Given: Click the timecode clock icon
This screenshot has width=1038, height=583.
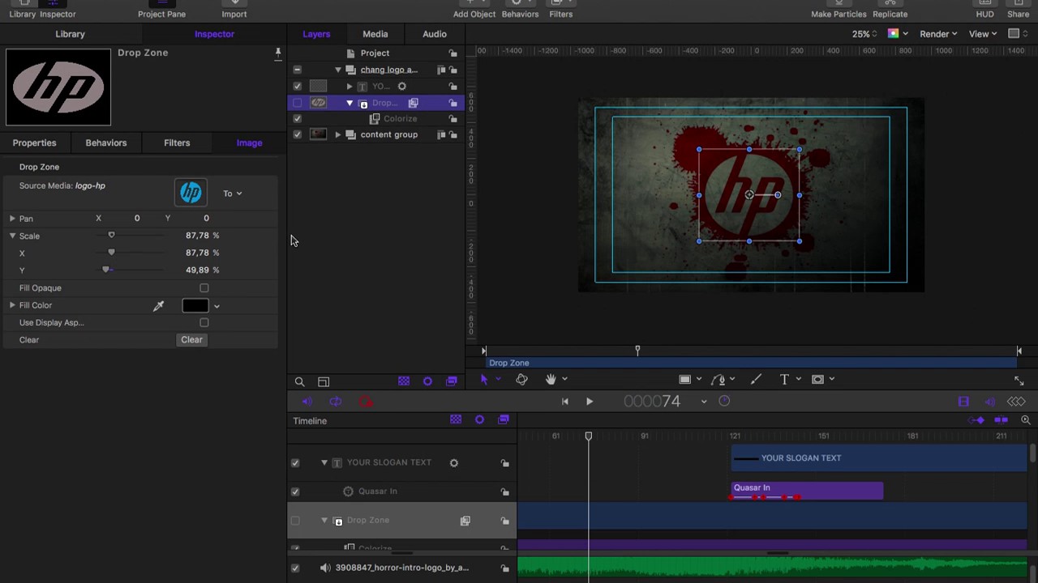Looking at the screenshot, I should click(x=724, y=401).
